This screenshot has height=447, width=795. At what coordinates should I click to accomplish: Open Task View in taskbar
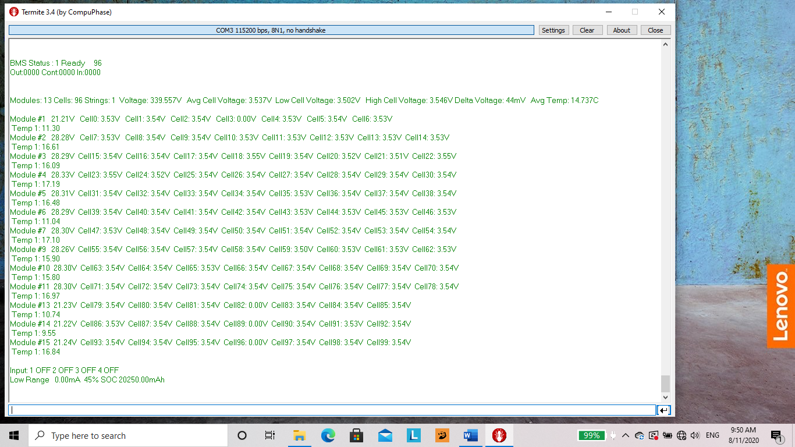270,435
